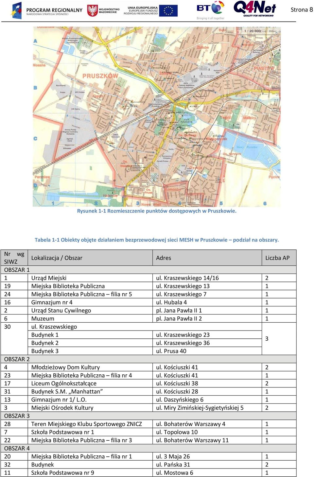The width and height of the screenshot is (314, 477).
Task: Click 'ul. Miry Zimińskiej-Sygietyńskiej 5' address
Action: tap(200, 408)
